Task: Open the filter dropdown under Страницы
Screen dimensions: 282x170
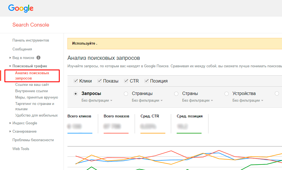Action: click(147, 100)
